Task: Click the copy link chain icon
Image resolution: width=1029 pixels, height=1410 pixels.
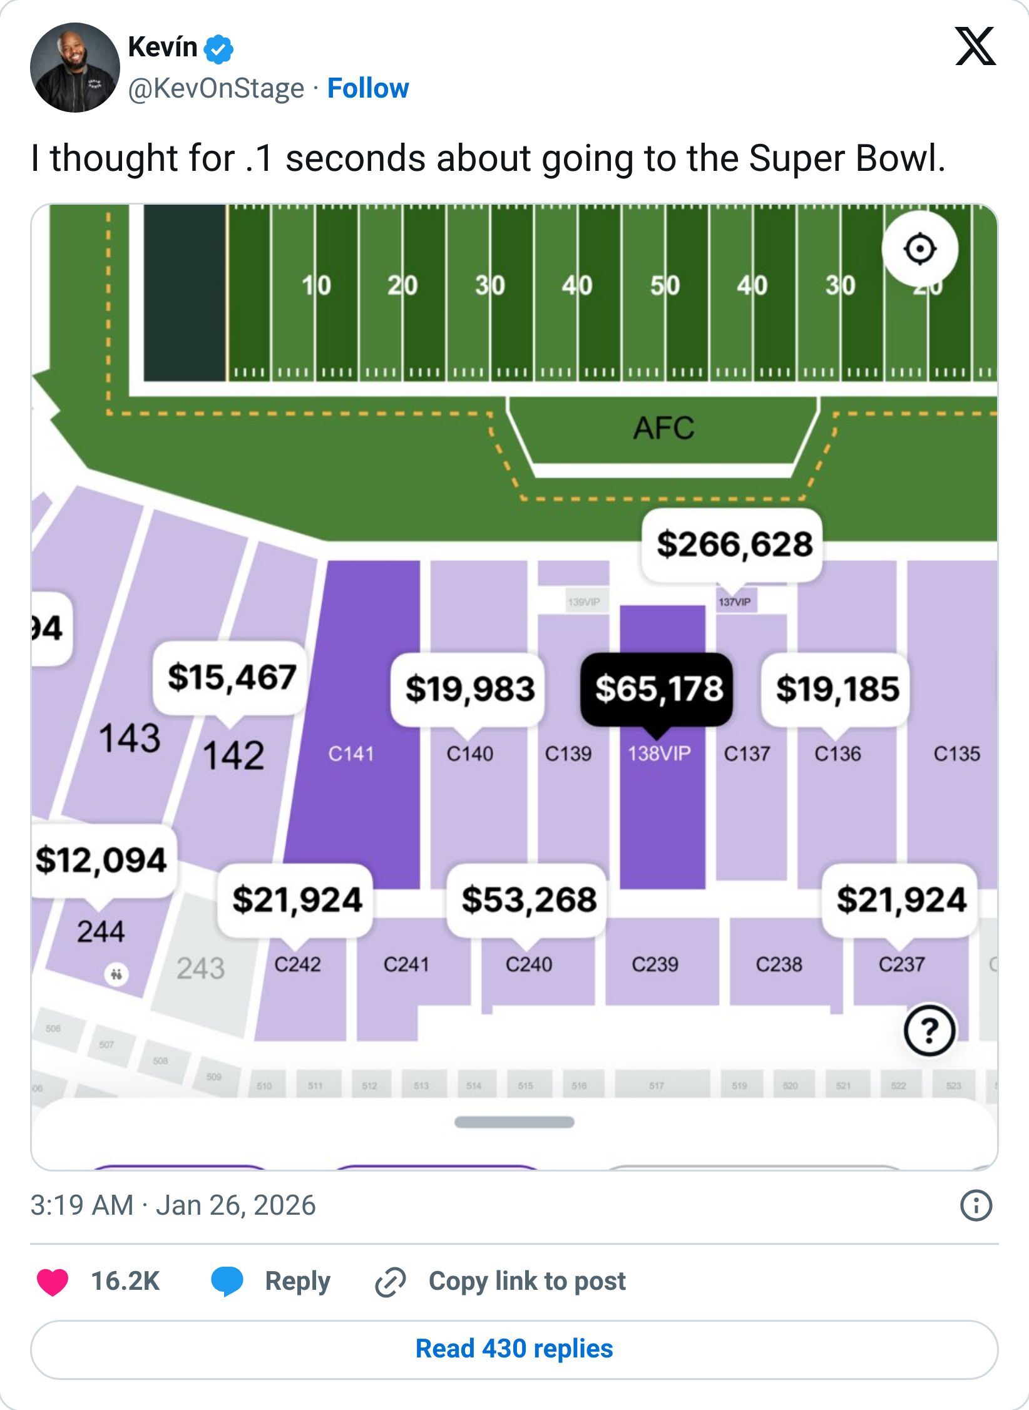Action: (x=390, y=1282)
